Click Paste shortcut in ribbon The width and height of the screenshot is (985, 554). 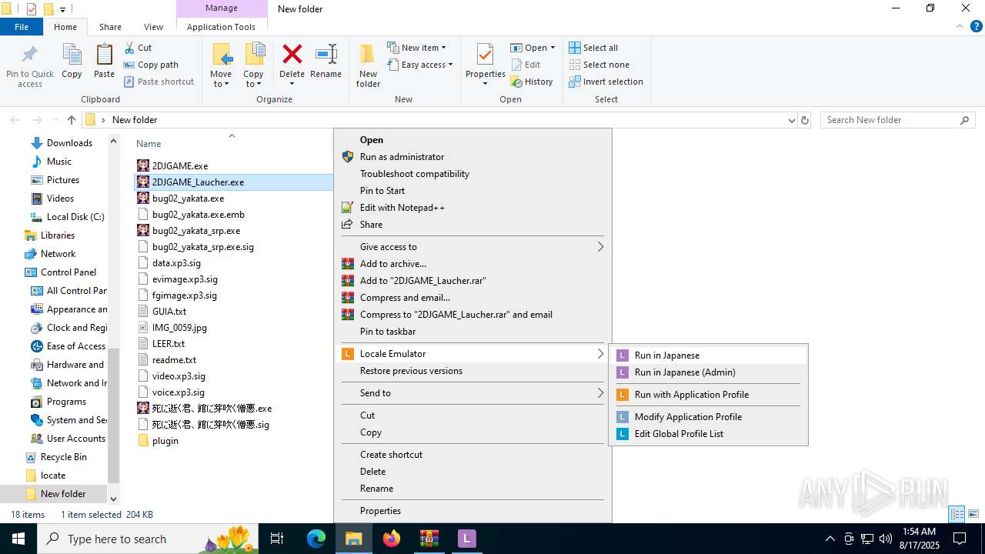(x=159, y=82)
